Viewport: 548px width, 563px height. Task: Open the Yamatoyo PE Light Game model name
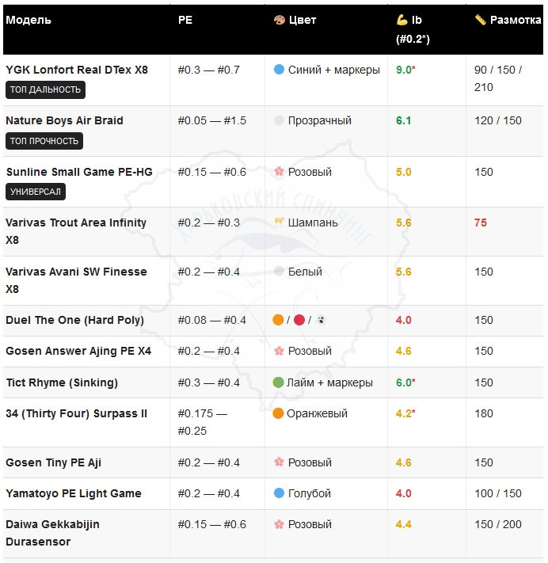pos(74,493)
